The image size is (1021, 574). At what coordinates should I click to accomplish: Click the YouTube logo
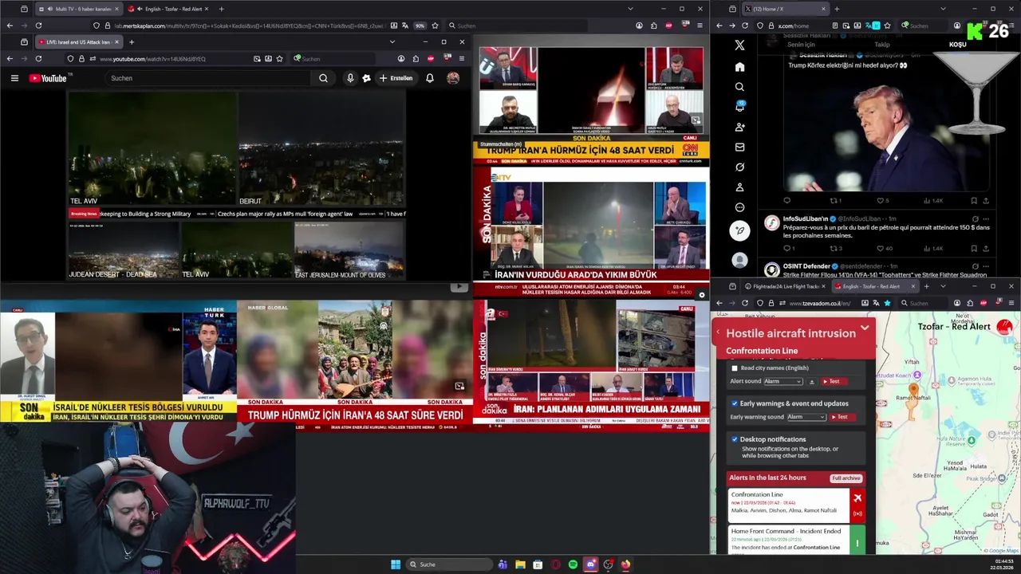click(x=48, y=78)
